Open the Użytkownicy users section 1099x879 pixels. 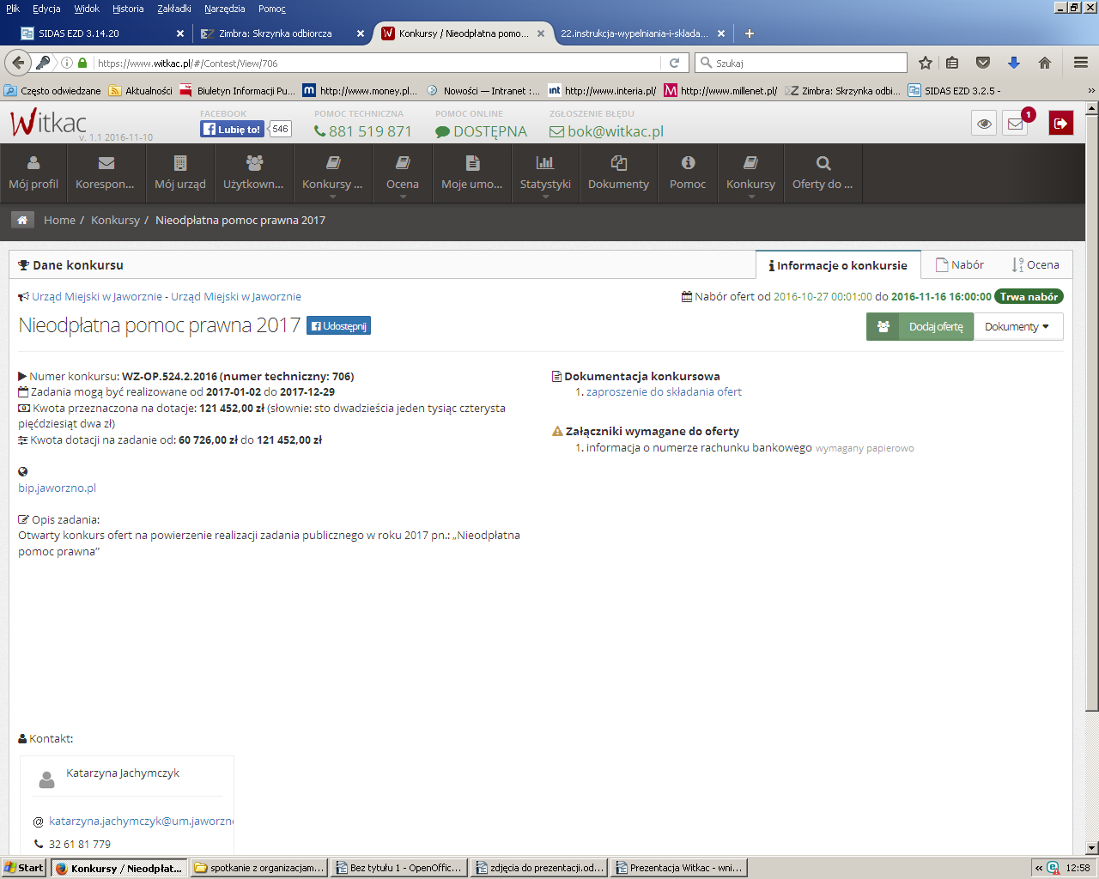coord(254,173)
